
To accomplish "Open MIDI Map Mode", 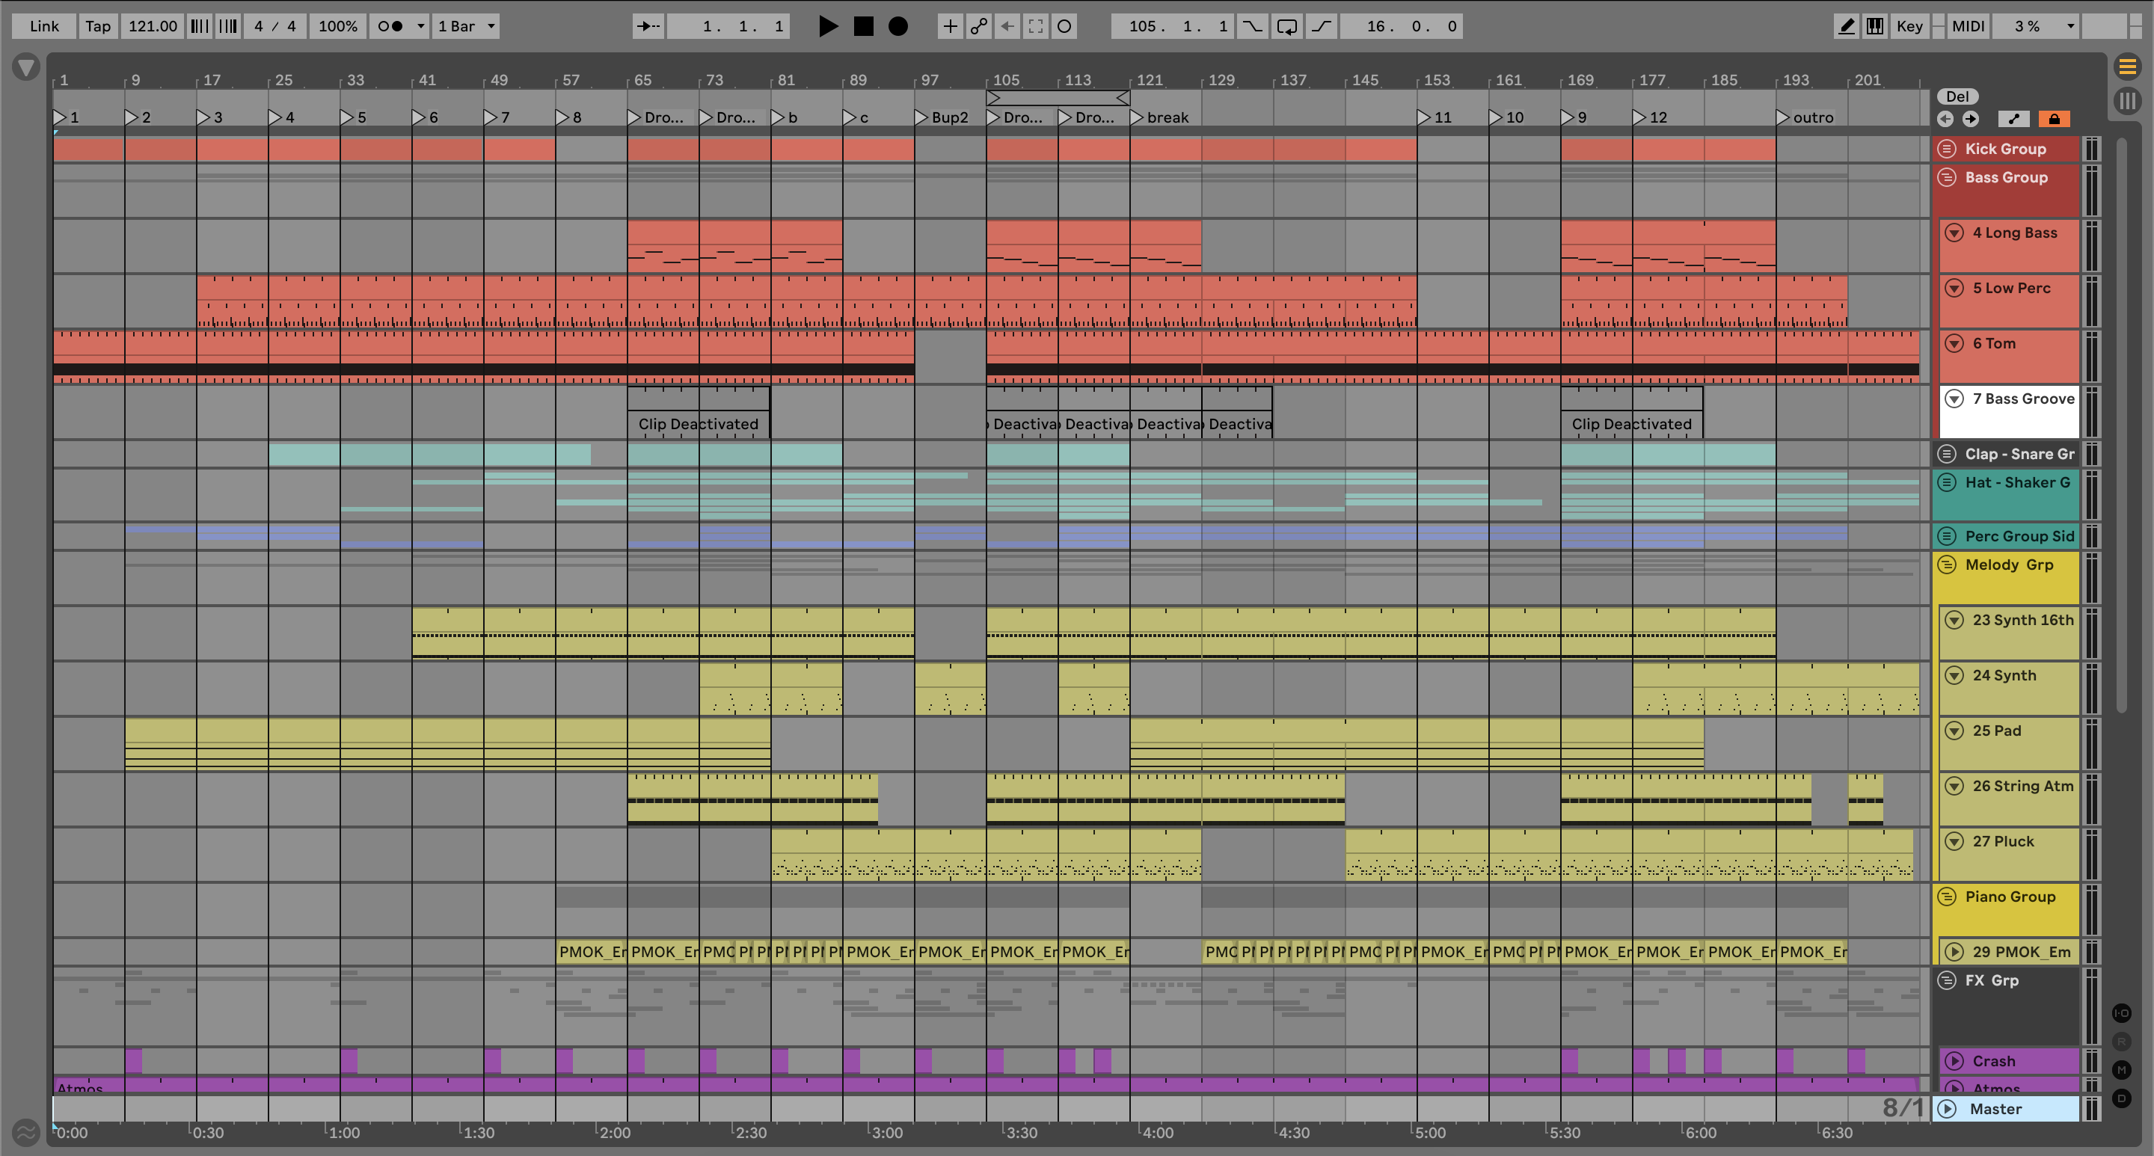I will point(1968,26).
